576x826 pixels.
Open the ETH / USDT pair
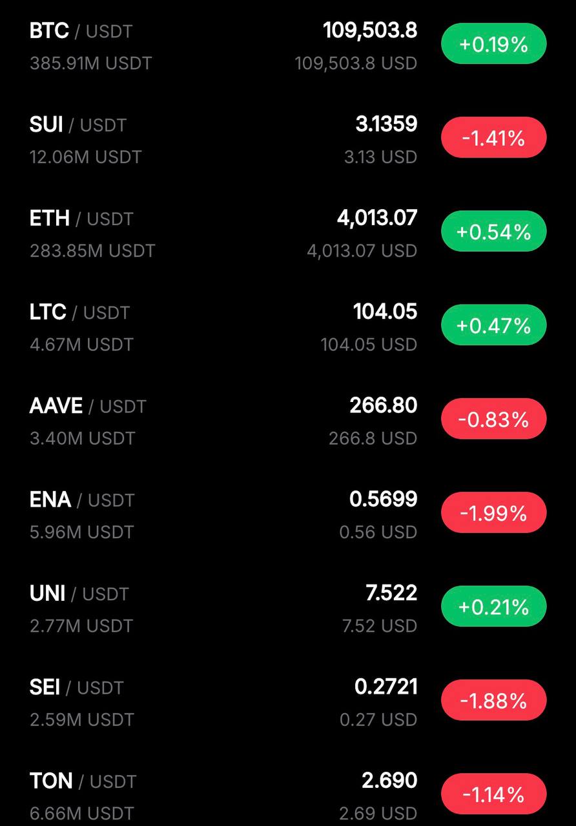[288, 234]
